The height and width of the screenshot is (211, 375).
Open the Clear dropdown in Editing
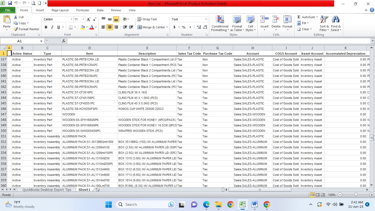(x=304, y=29)
